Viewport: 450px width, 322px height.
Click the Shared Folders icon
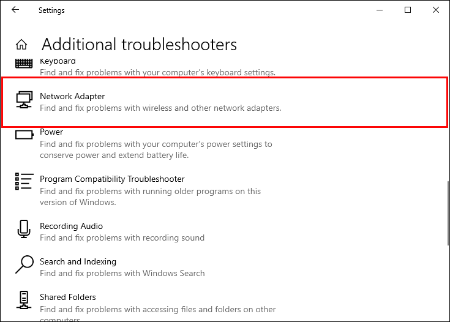(x=24, y=300)
